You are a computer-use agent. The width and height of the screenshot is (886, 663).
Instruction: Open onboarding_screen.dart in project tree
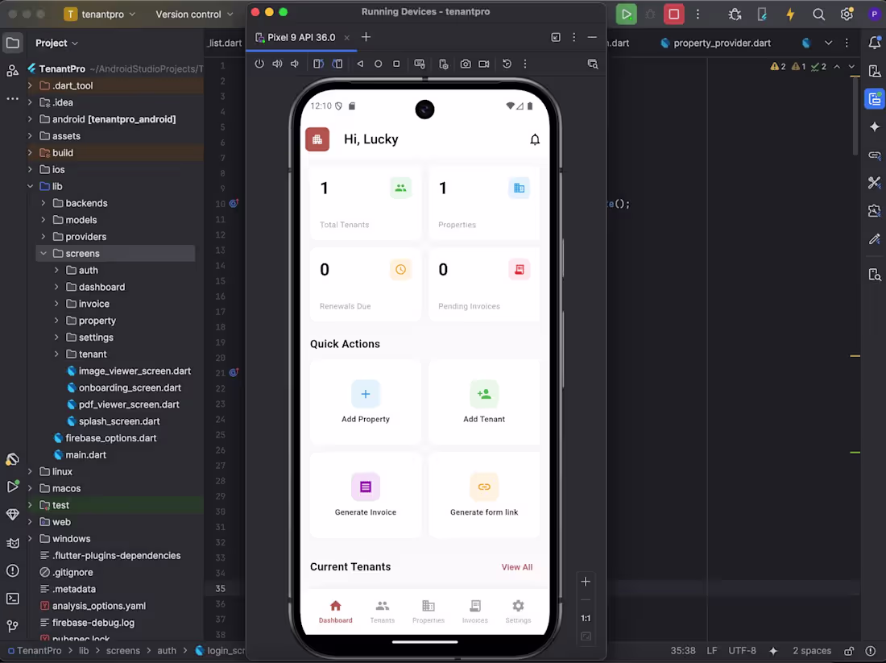(130, 387)
